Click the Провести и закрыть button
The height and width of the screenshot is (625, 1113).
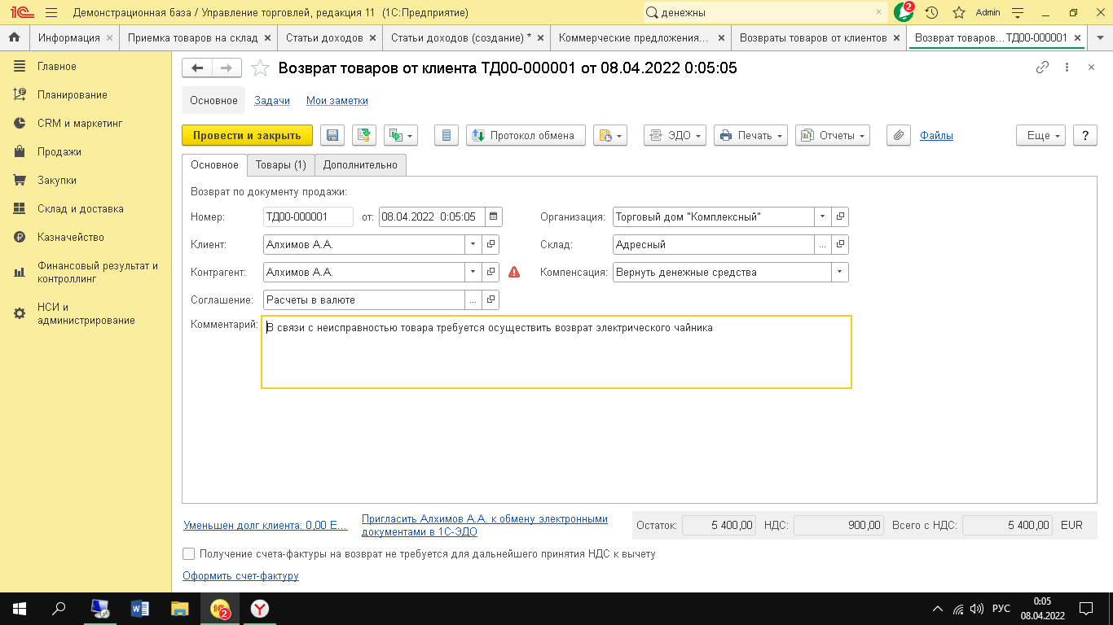(247, 136)
